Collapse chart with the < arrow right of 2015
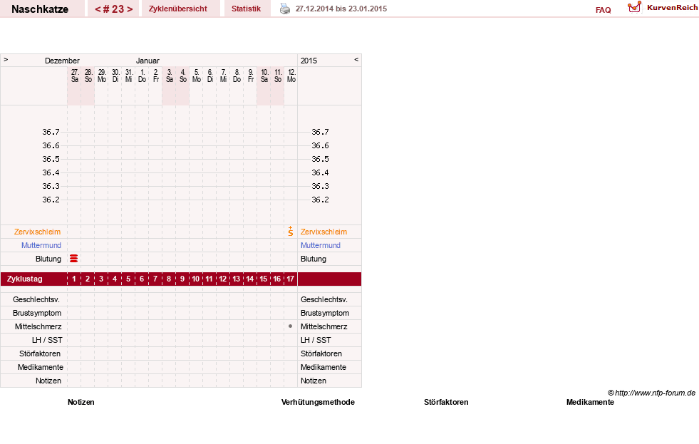699x444 pixels. pyautogui.click(x=356, y=60)
